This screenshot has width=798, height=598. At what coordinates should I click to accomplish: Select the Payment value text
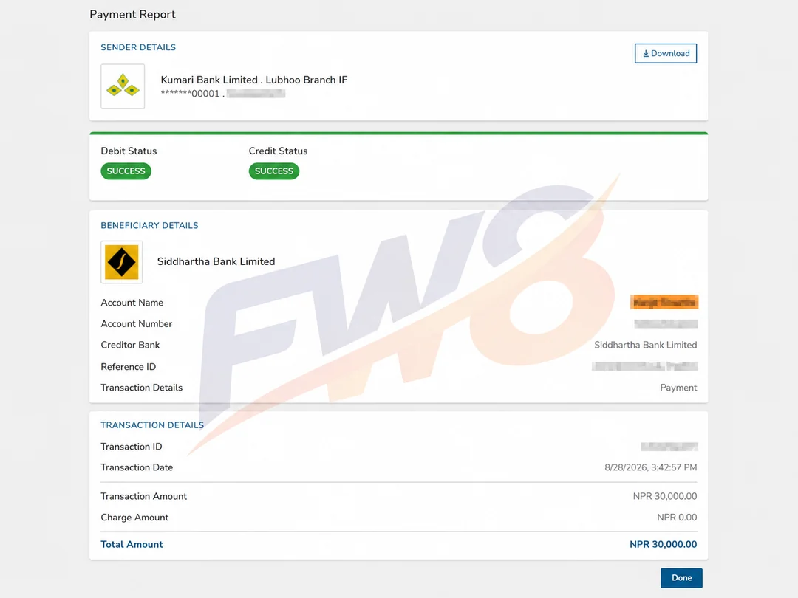click(x=678, y=388)
